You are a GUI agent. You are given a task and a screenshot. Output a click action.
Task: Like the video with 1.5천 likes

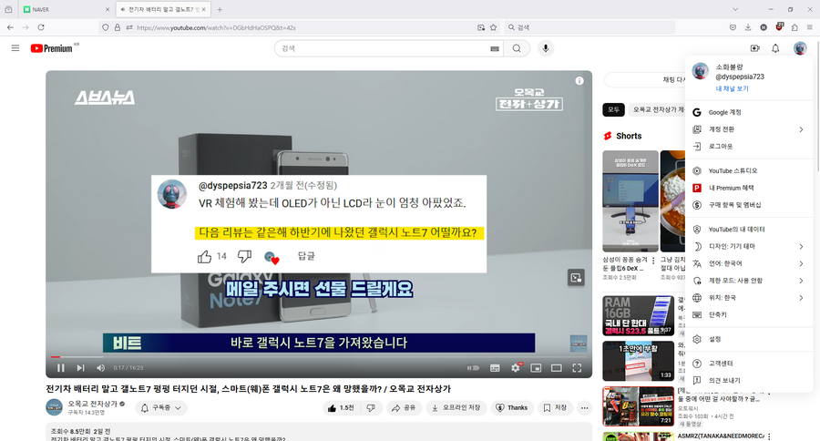click(341, 407)
